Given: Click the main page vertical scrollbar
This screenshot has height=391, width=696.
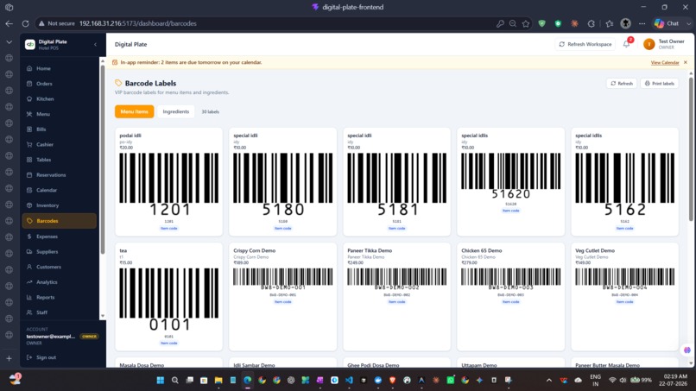Looking at the screenshot, I should click(x=691, y=151).
